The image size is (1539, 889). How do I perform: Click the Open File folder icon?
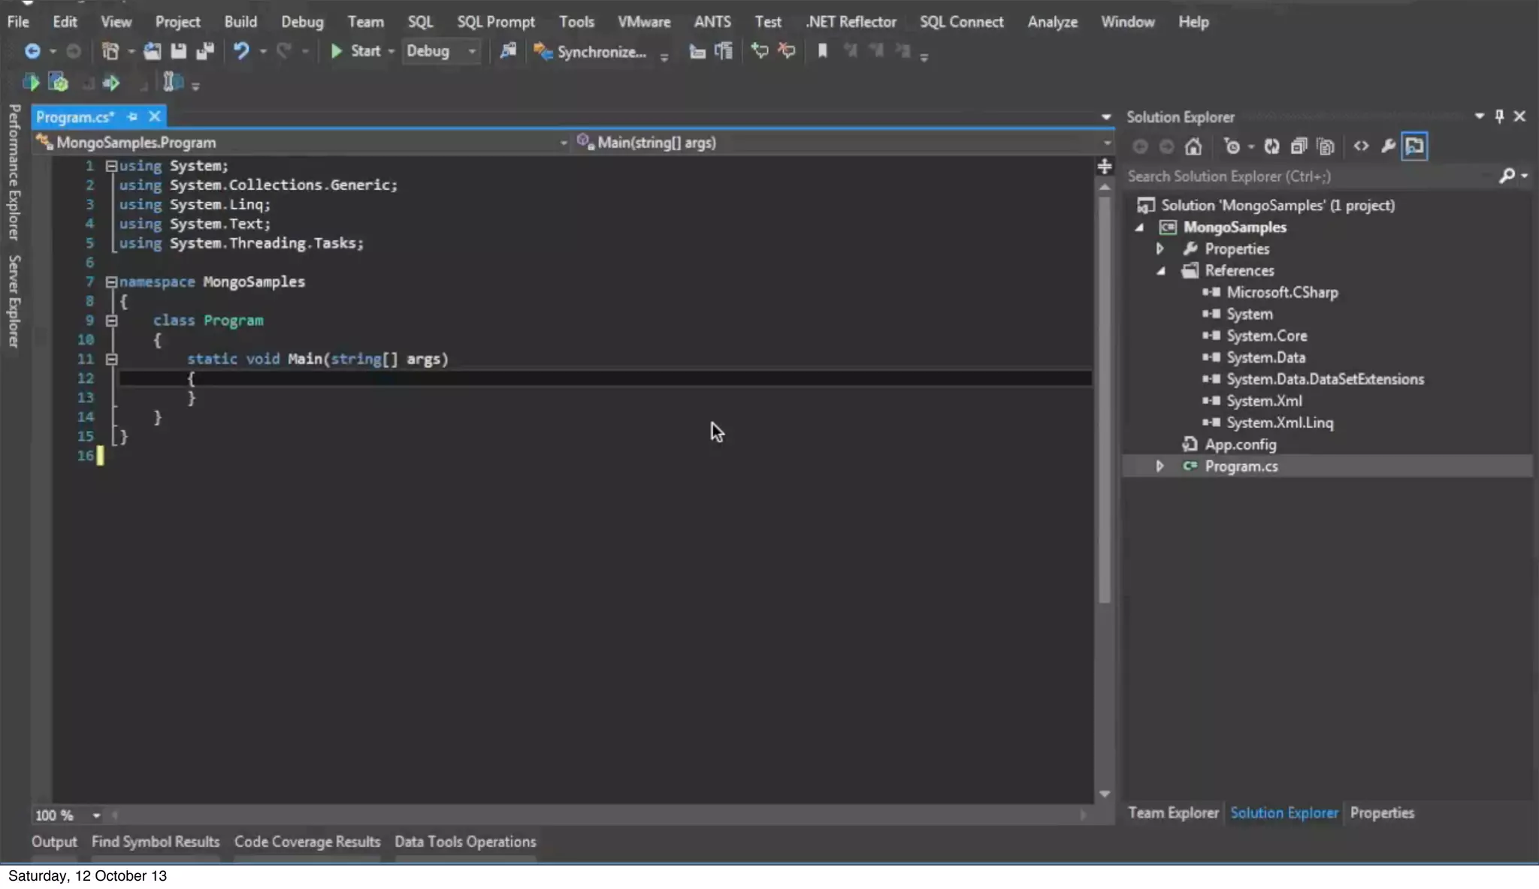(152, 51)
